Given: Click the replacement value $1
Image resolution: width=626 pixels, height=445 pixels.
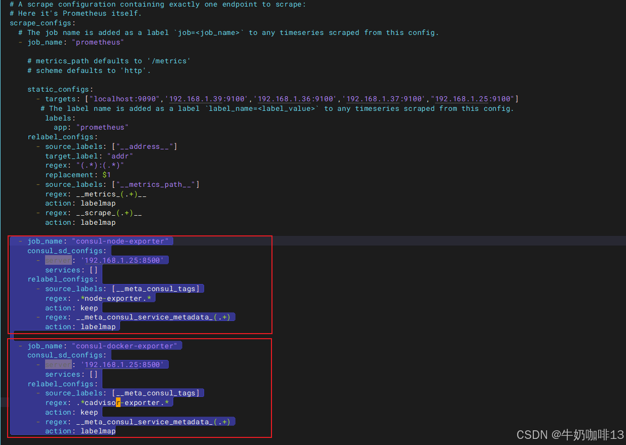Looking at the screenshot, I should pyautogui.click(x=107, y=175).
